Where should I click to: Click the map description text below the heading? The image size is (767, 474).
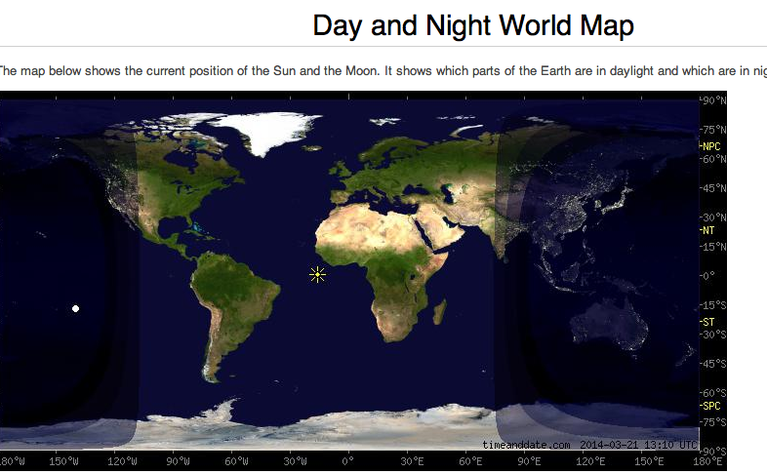click(x=383, y=69)
